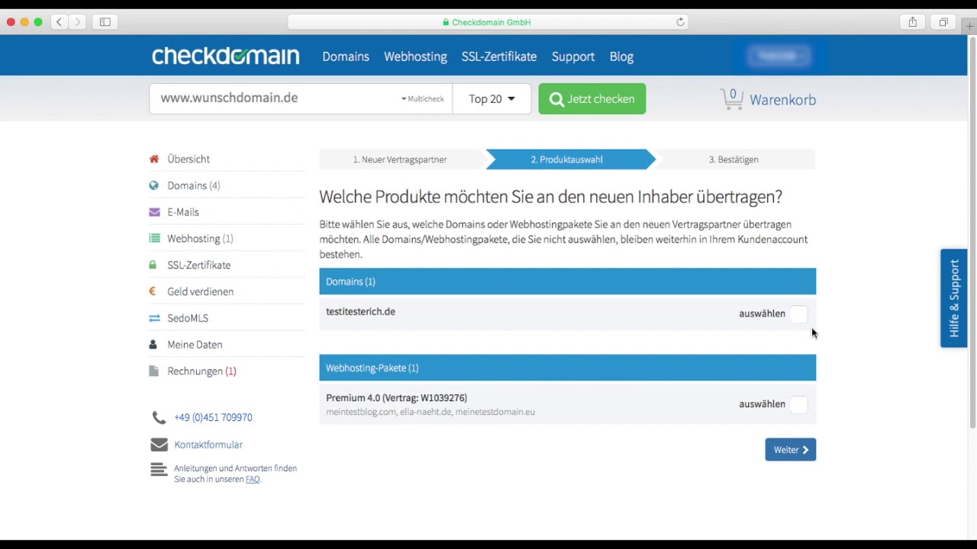Click the Jetzt checken button
Screen dimensions: 977x549
point(592,99)
